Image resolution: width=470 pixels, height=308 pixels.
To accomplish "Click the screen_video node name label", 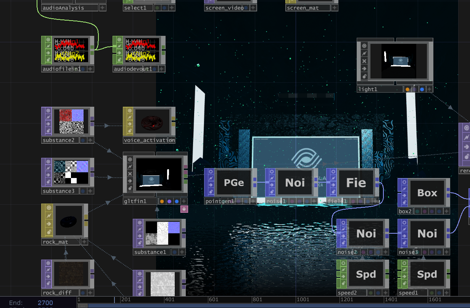I will [224, 8].
